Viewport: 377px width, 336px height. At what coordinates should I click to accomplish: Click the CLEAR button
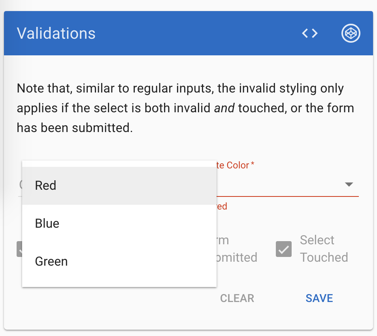237,298
